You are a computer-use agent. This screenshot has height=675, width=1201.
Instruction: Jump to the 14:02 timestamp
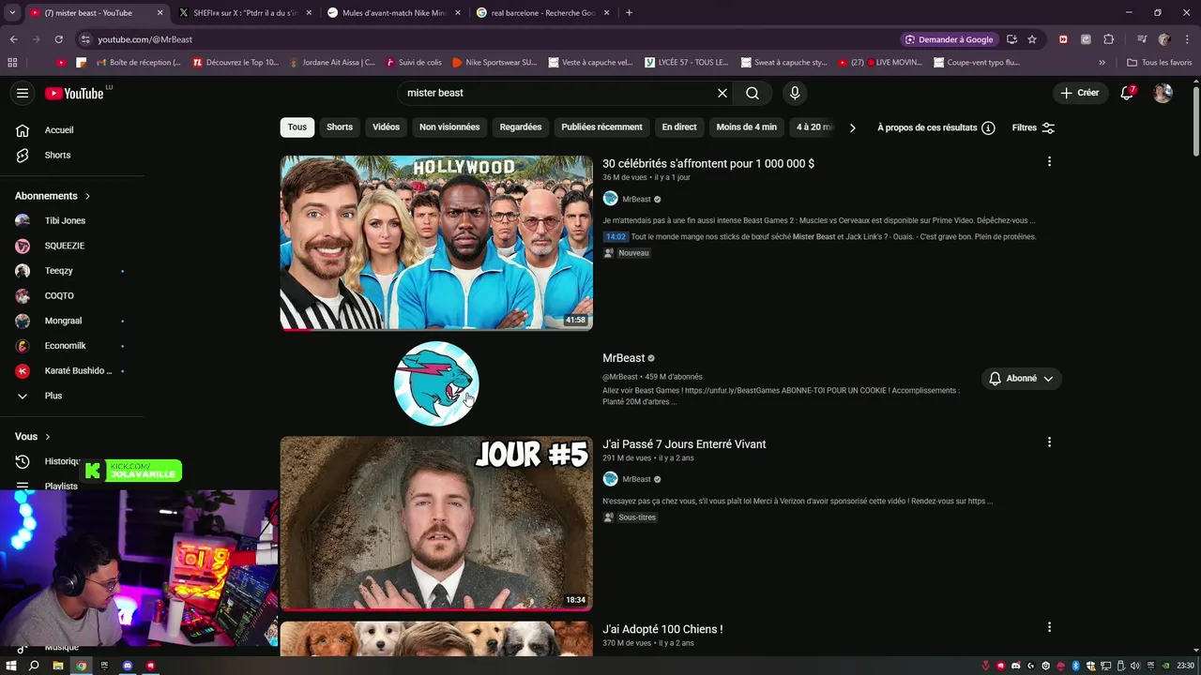616,237
